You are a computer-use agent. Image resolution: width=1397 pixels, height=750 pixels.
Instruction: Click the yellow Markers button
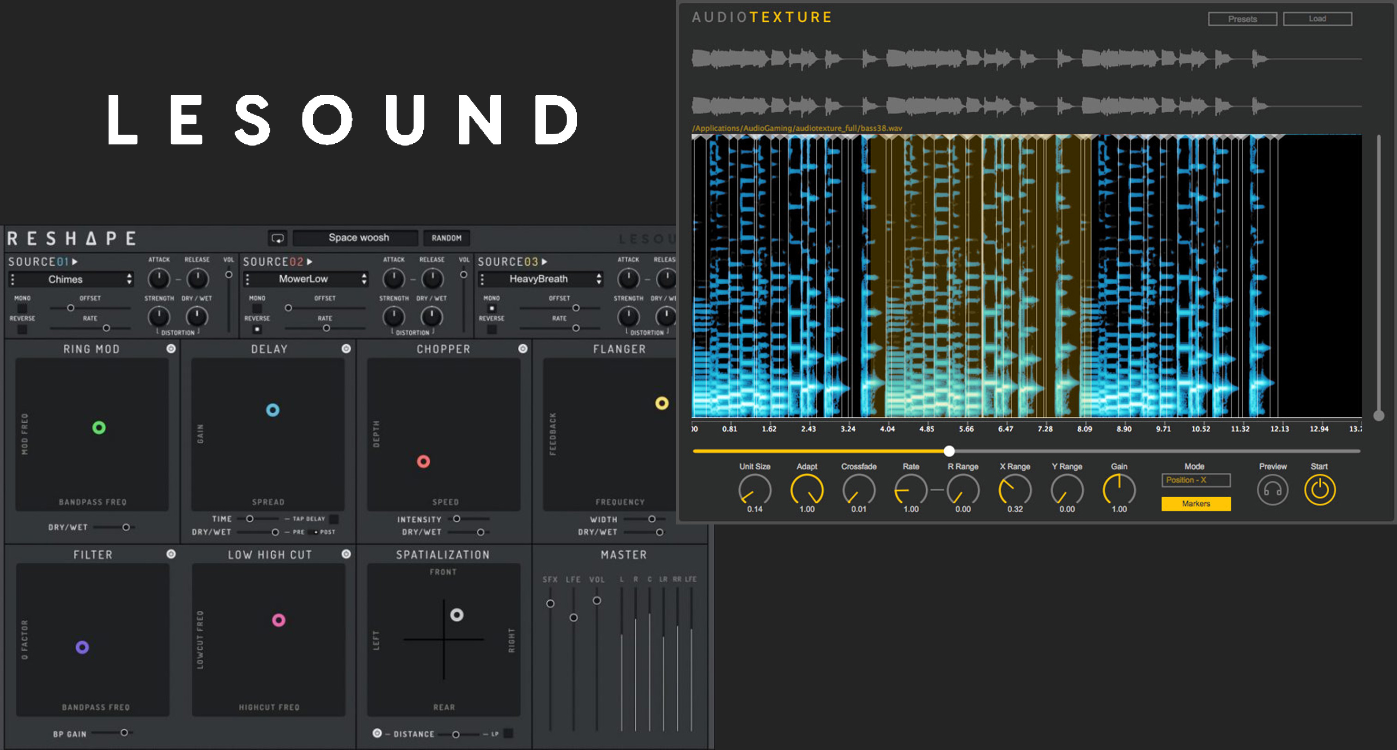(x=1196, y=504)
